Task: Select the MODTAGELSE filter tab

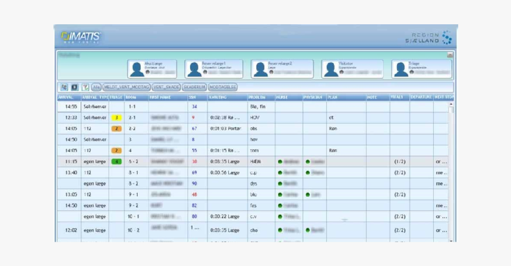Action: [x=223, y=87]
